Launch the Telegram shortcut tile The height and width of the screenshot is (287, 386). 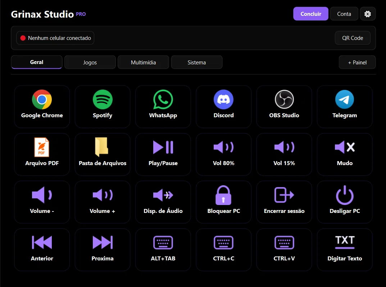345,106
